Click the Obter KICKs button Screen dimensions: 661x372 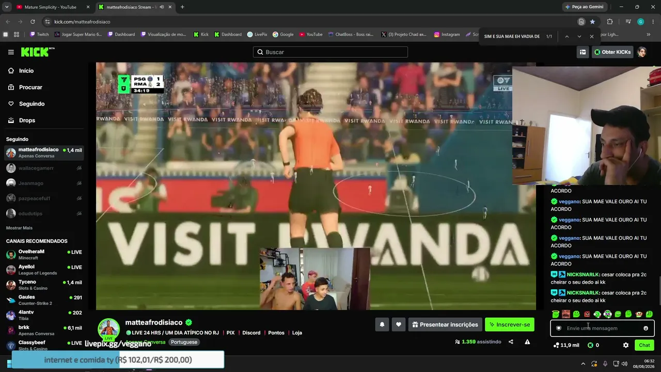point(612,52)
